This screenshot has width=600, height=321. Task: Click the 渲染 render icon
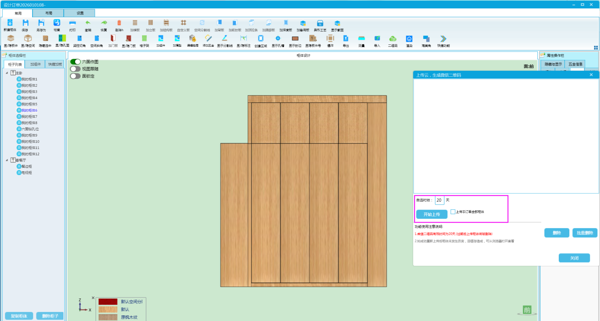click(409, 39)
